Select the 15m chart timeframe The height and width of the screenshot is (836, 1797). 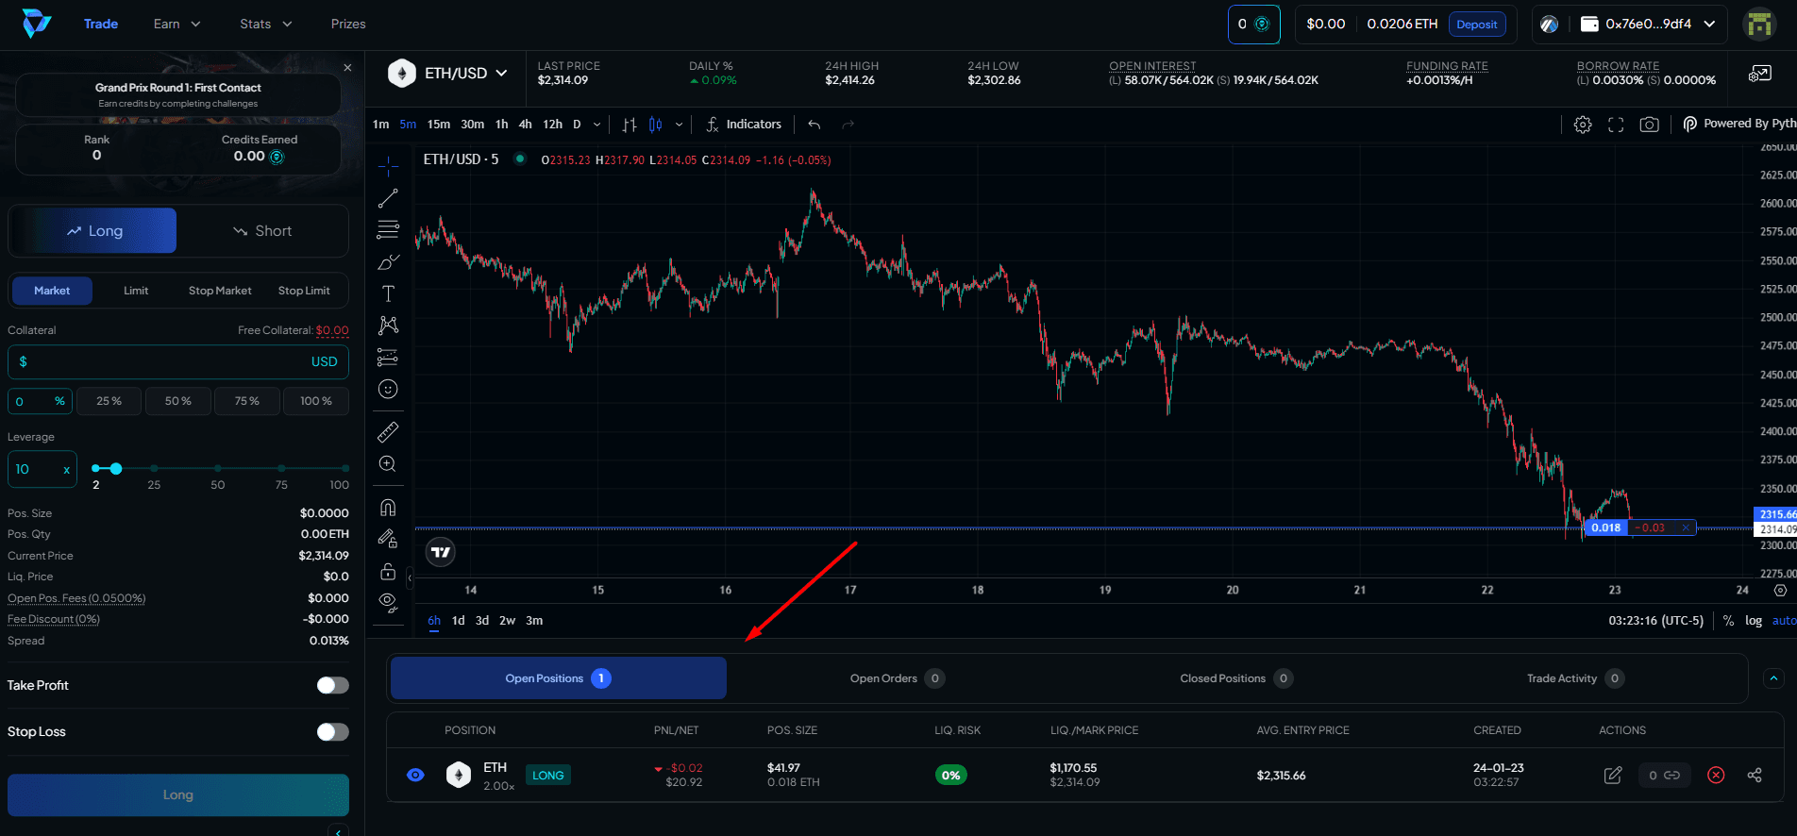(x=439, y=125)
